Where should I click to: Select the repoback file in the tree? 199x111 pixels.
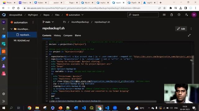22,35
